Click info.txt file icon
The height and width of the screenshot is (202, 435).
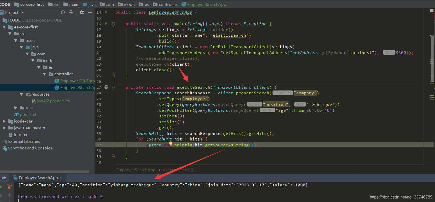[11, 135]
